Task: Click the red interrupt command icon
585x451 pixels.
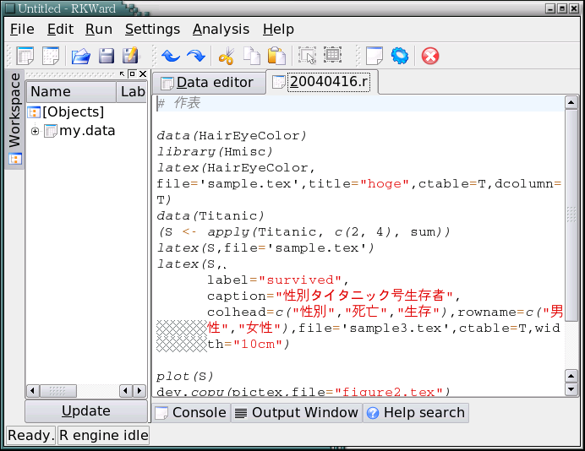Action: (430, 57)
